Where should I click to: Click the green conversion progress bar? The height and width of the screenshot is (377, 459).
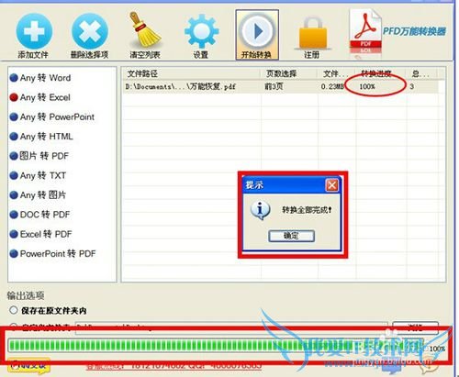pyautogui.click(x=216, y=346)
